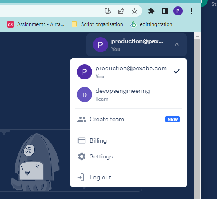Click Log out in the menu
This screenshot has height=199, width=217.
pyautogui.click(x=129, y=177)
